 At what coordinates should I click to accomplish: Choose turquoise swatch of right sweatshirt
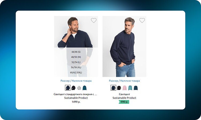click(x=130, y=88)
